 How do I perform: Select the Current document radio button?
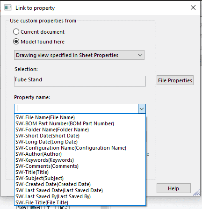pyautogui.click(x=16, y=32)
